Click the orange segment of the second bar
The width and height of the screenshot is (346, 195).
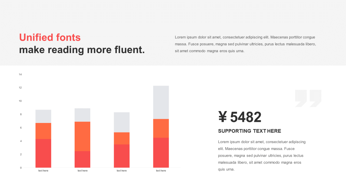pos(82,136)
